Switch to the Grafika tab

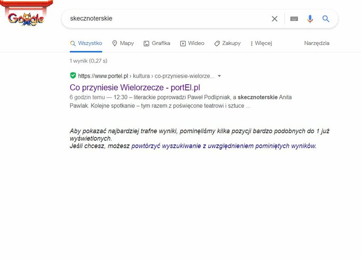point(157,43)
